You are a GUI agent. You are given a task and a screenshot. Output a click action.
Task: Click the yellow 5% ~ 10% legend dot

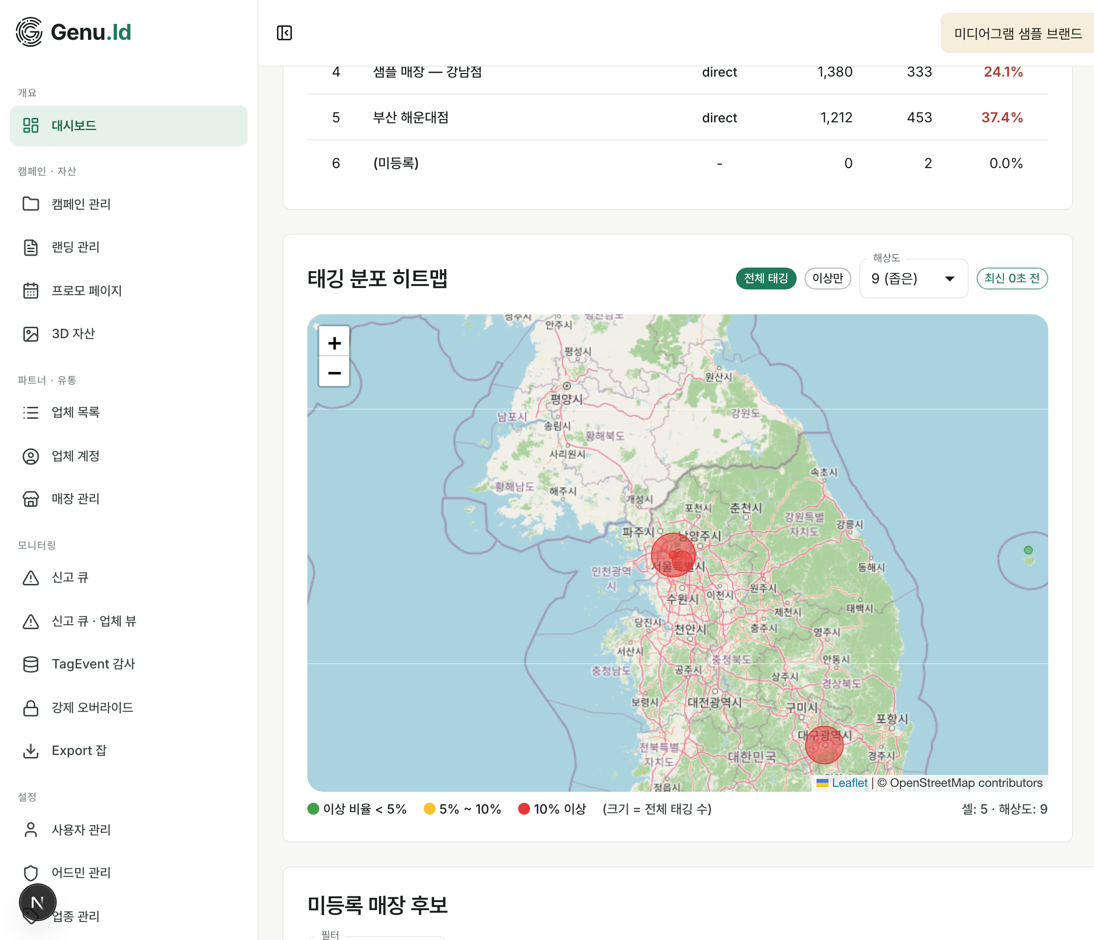(429, 809)
